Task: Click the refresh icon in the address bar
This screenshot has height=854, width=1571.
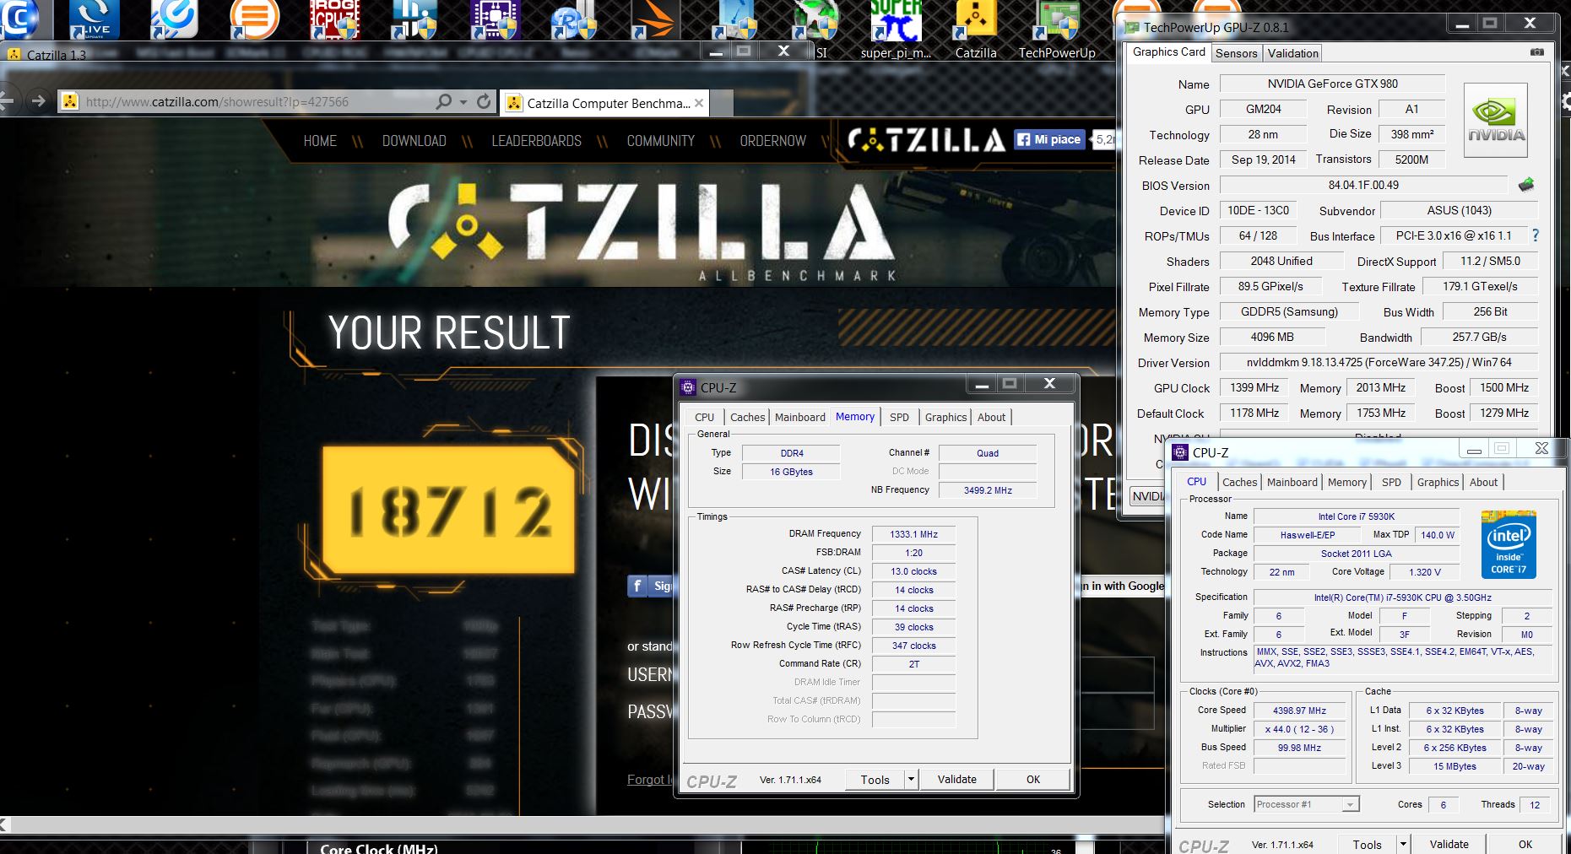Action: [x=484, y=102]
